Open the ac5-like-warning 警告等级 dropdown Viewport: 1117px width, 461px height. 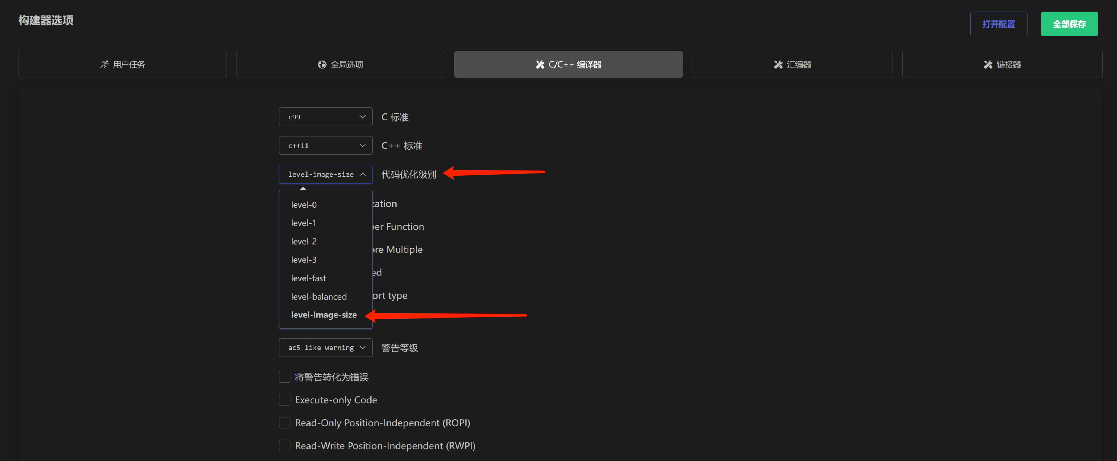(x=325, y=348)
